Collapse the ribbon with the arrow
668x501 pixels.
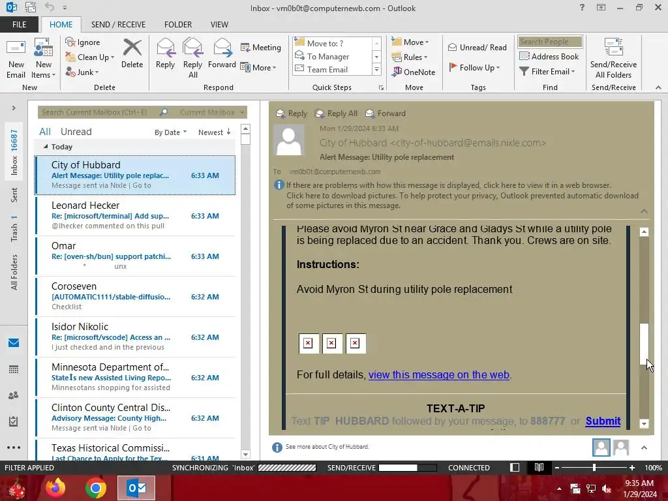pos(658,87)
